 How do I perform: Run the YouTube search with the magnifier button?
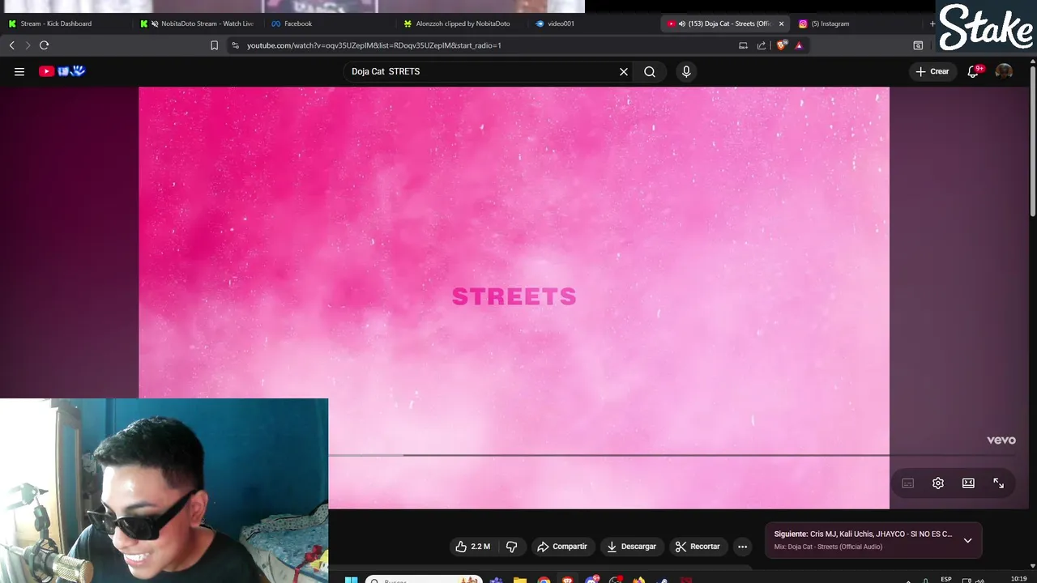[650, 71]
